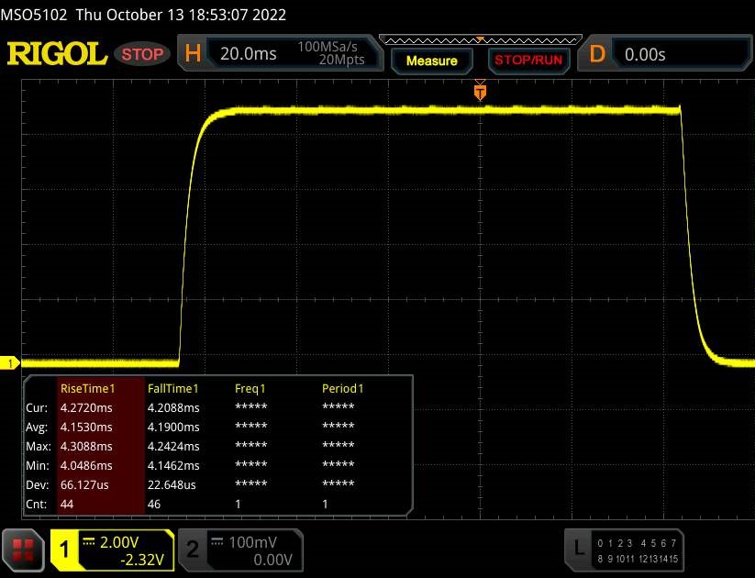
Task: Select the RiseTime1 measurement column header
Action: (88, 389)
